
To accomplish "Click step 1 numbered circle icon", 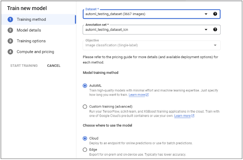I will pyautogui.click(x=10, y=19).
